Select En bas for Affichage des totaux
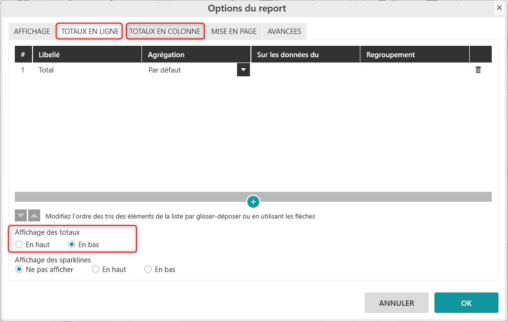 point(72,244)
